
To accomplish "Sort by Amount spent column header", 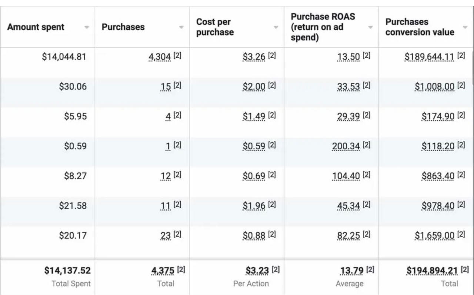I will 36,27.
